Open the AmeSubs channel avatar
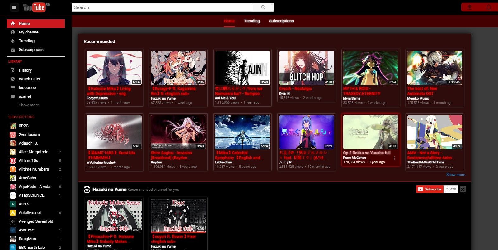 (13, 178)
